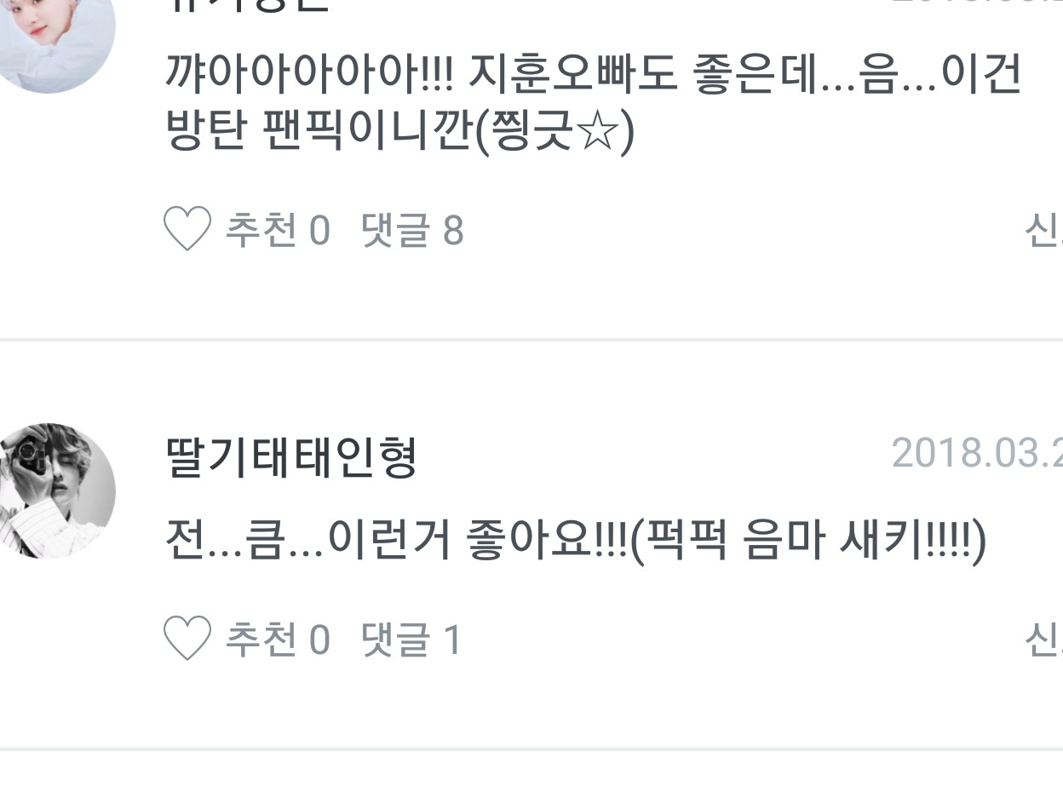Tap the 추천 0 label under the 방탄 팬픽 comment

click(277, 230)
